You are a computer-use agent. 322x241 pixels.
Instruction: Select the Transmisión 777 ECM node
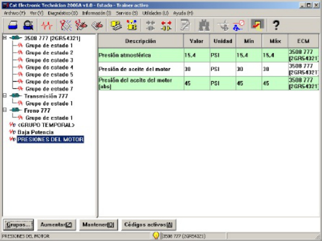pyautogui.click(x=46, y=96)
